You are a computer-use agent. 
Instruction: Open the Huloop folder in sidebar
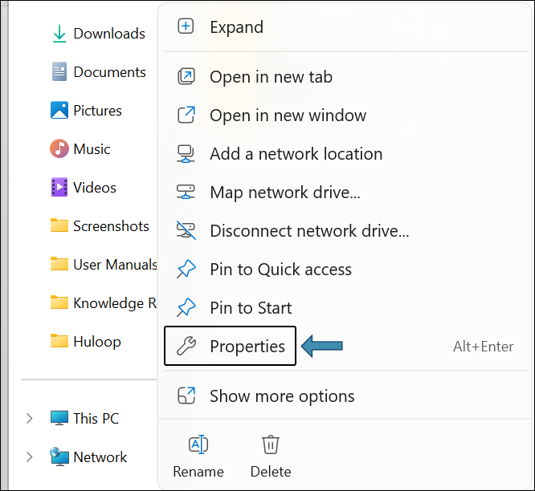(86, 342)
